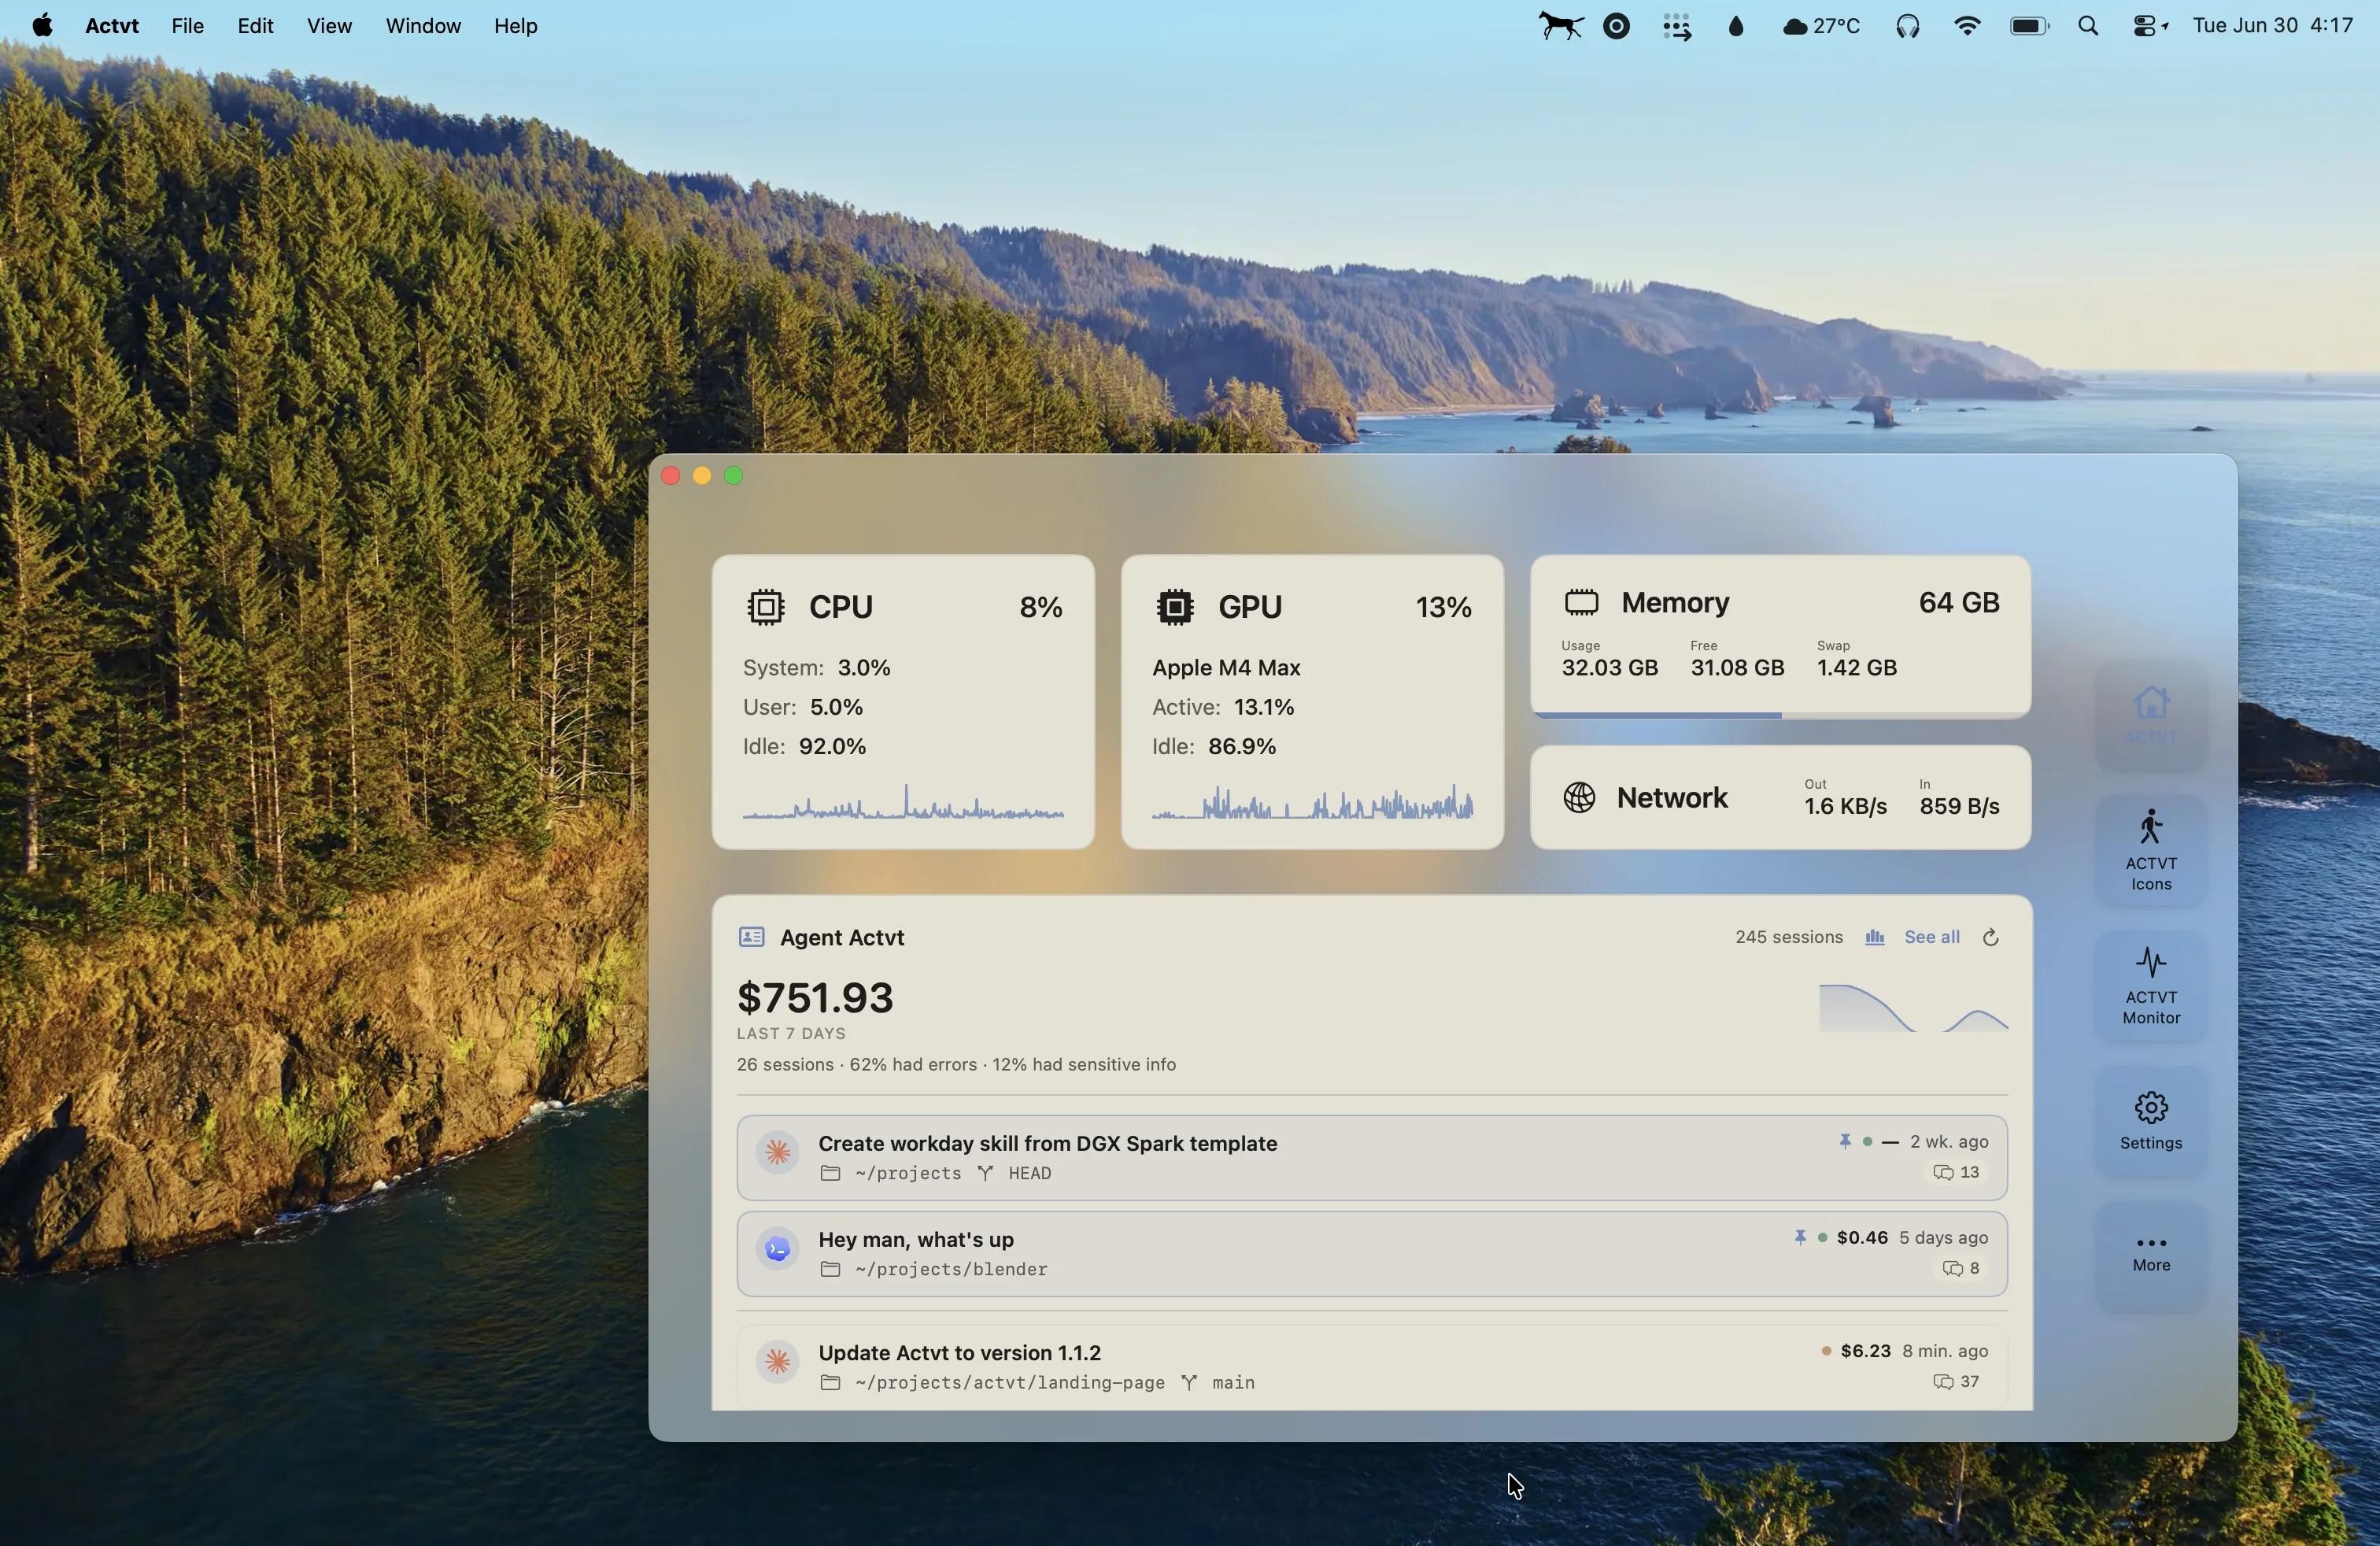The image size is (2380, 1546).
Task: Click the running dog menu bar icon
Action: point(1560,26)
